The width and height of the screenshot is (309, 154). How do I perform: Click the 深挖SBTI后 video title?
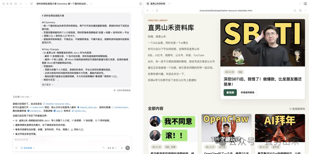coord(263,82)
